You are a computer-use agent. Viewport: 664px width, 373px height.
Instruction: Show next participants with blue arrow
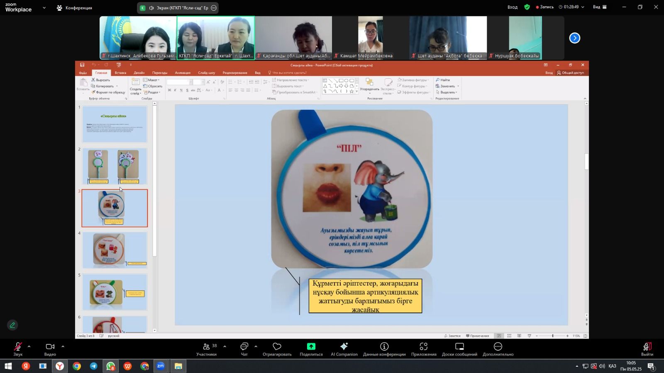click(x=574, y=38)
